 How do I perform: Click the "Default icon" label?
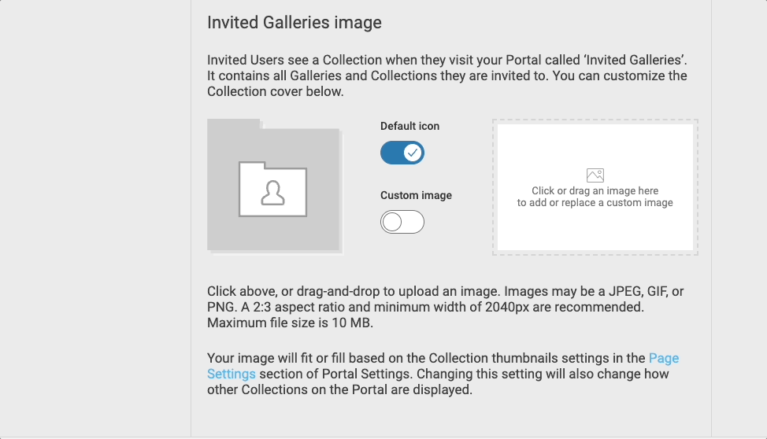click(410, 126)
